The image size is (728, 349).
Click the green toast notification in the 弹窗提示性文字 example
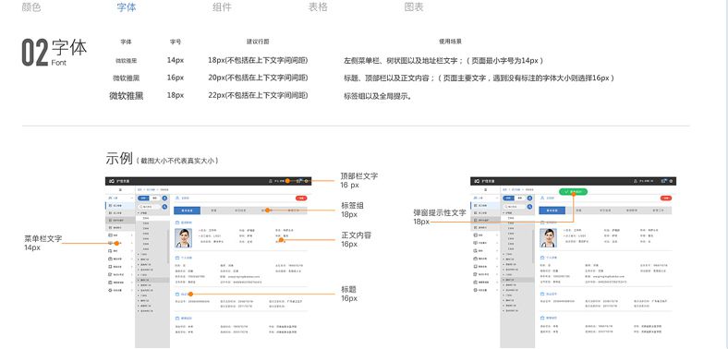[574, 191]
